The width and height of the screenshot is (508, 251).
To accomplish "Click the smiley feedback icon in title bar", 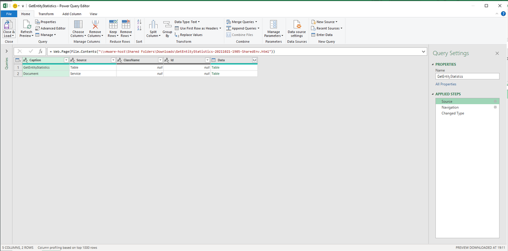I will click(15, 6).
